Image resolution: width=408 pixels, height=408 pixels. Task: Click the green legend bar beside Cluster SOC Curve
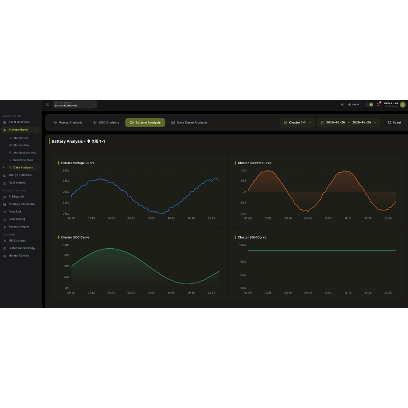pyautogui.click(x=58, y=237)
